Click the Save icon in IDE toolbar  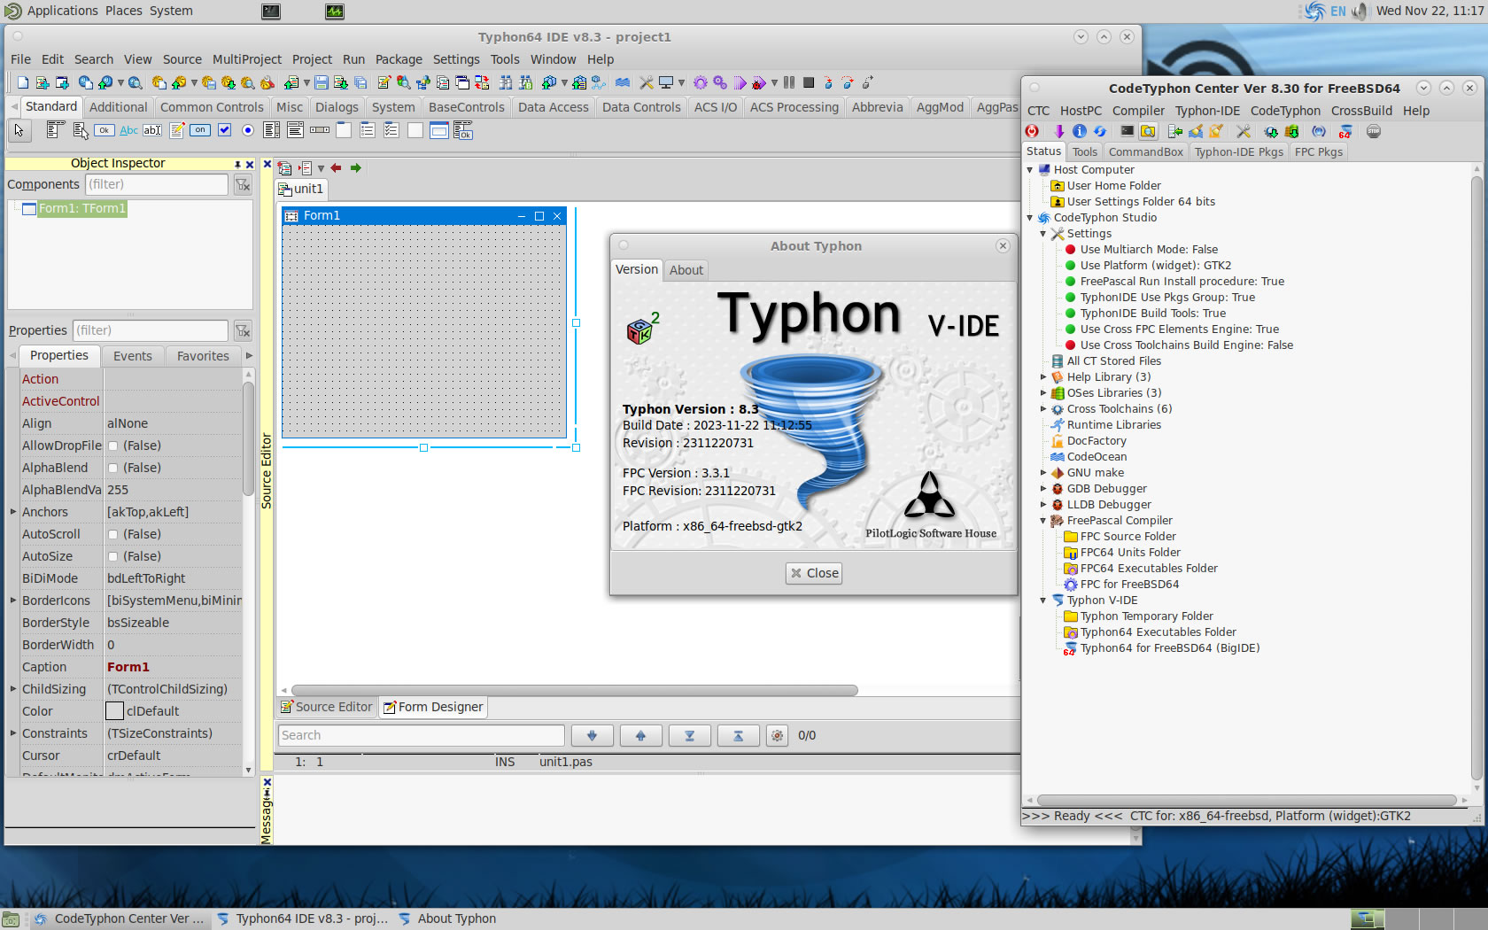(x=321, y=82)
